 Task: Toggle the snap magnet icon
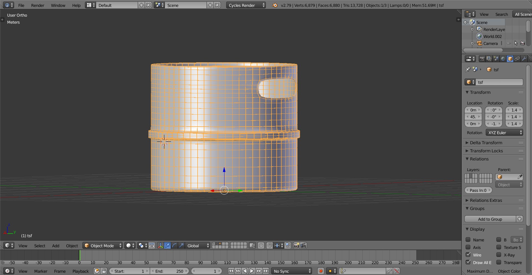coord(269,246)
